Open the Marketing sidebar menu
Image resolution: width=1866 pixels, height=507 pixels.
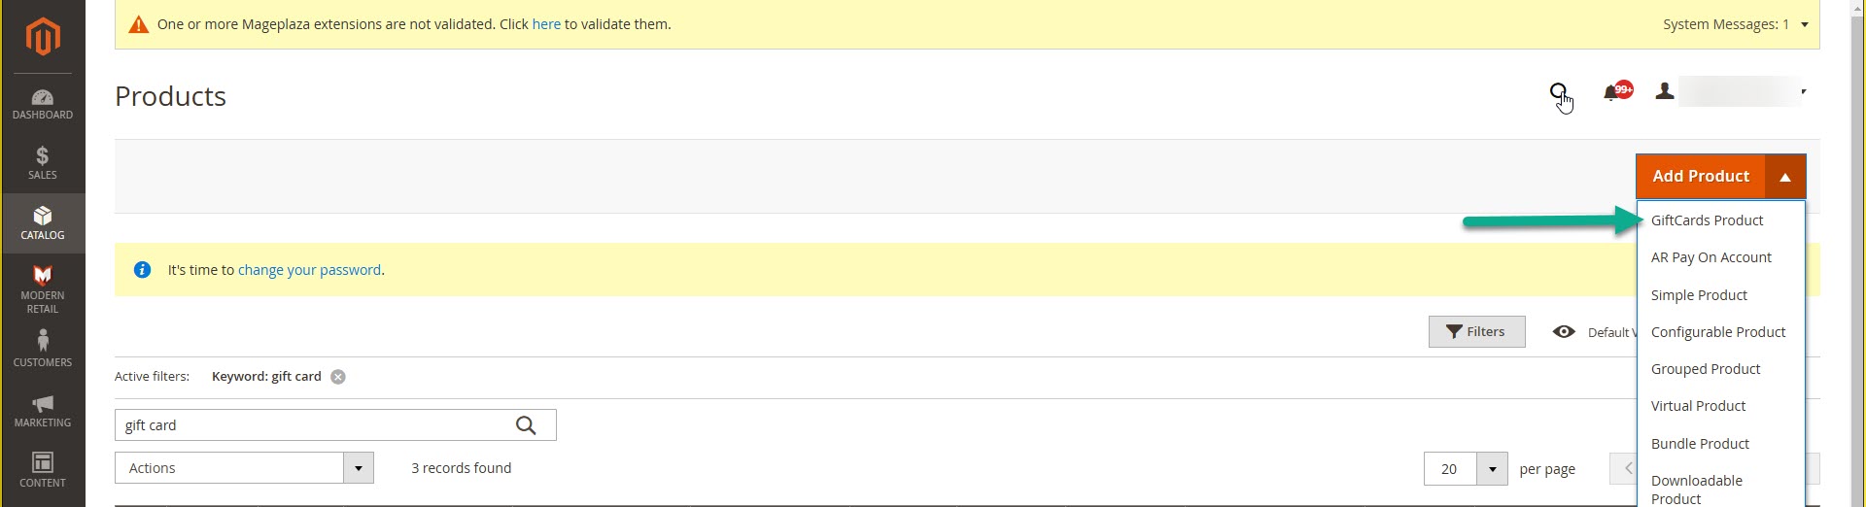(43, 411)
